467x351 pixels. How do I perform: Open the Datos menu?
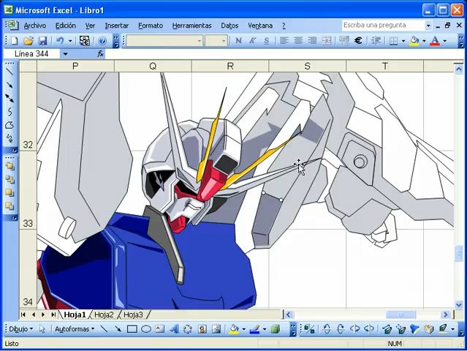(229, 26)
